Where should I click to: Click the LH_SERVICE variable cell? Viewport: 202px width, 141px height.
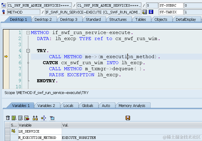point(40,131)
